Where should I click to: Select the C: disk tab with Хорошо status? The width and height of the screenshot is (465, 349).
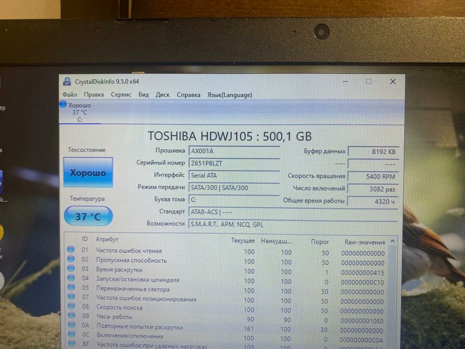point(80,112)
